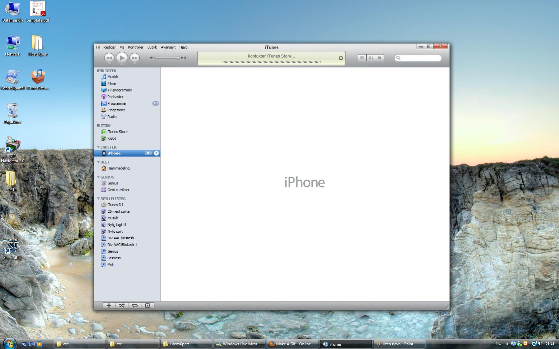The image size is (559, 349).
Task: Add a new playlist
Action: tap(109, 305)
